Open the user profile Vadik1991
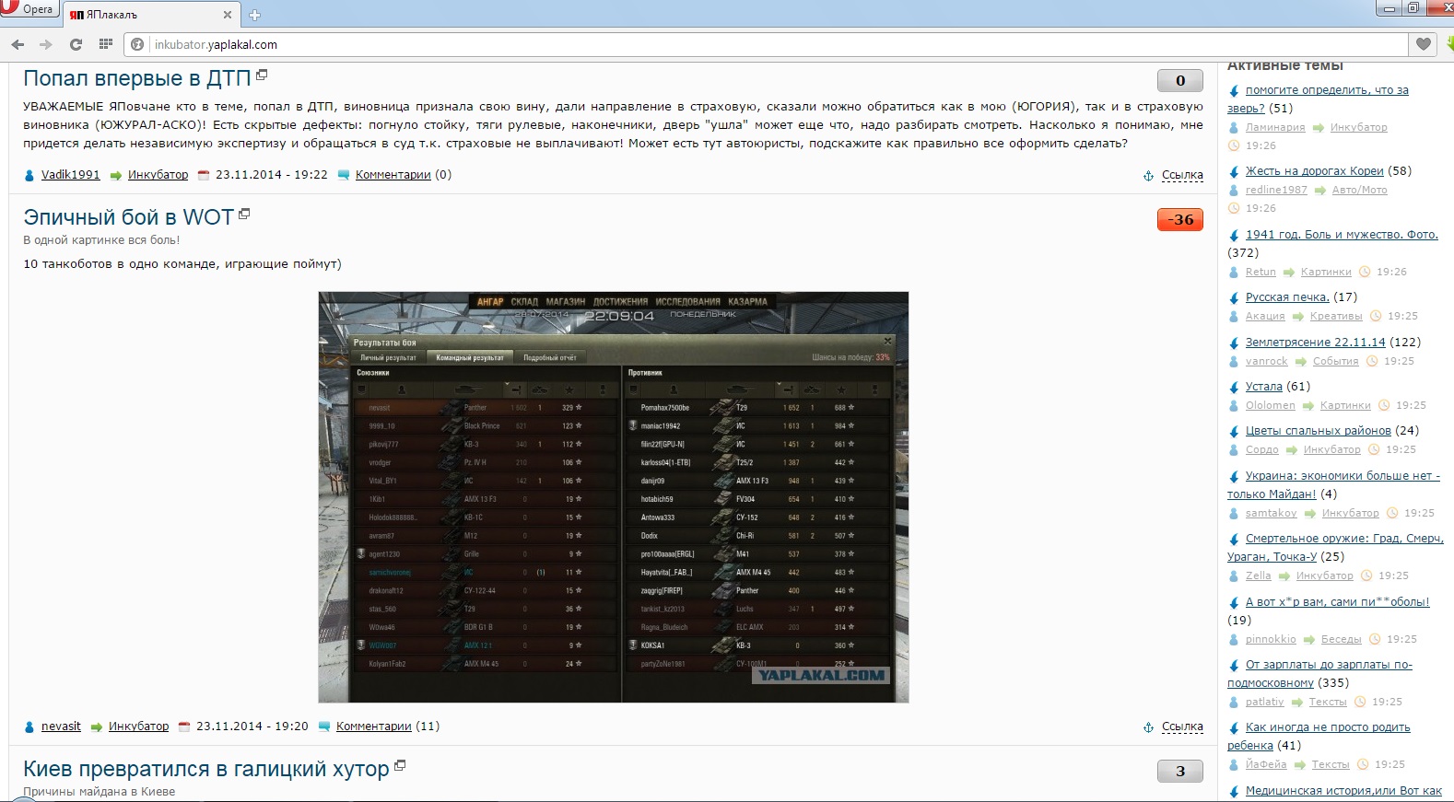 coord(70,175)
